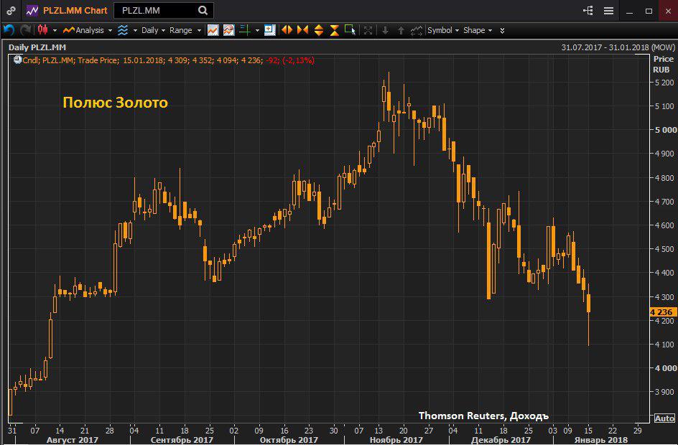The width and height of the screenshot is (678, 445).
Task: Click 'Январь 2018' on the time axis
Action: (601, 440)
